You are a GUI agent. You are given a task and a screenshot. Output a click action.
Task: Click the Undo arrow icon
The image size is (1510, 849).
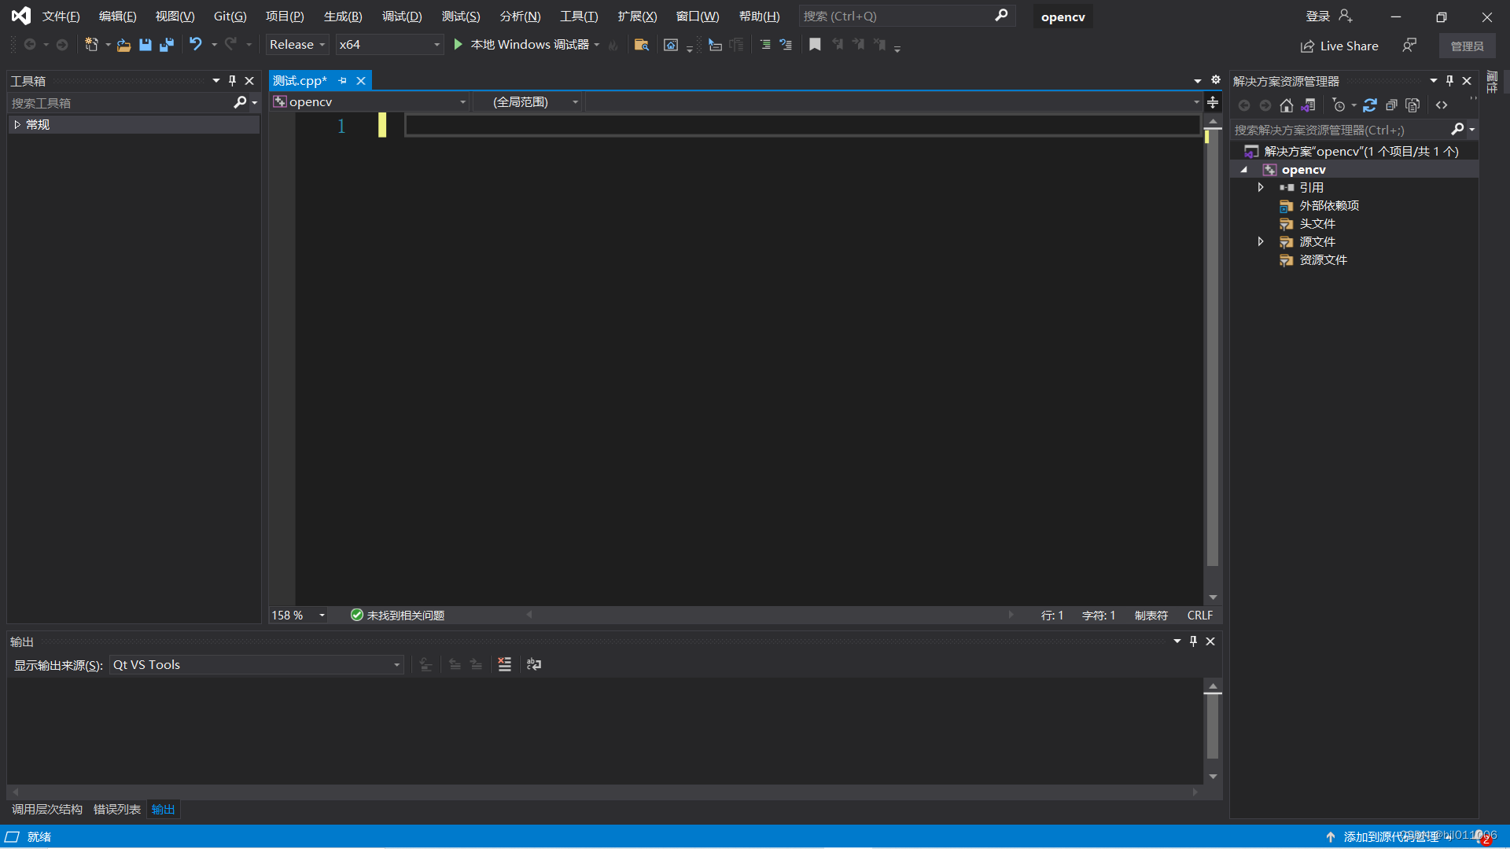pos(195,45)
